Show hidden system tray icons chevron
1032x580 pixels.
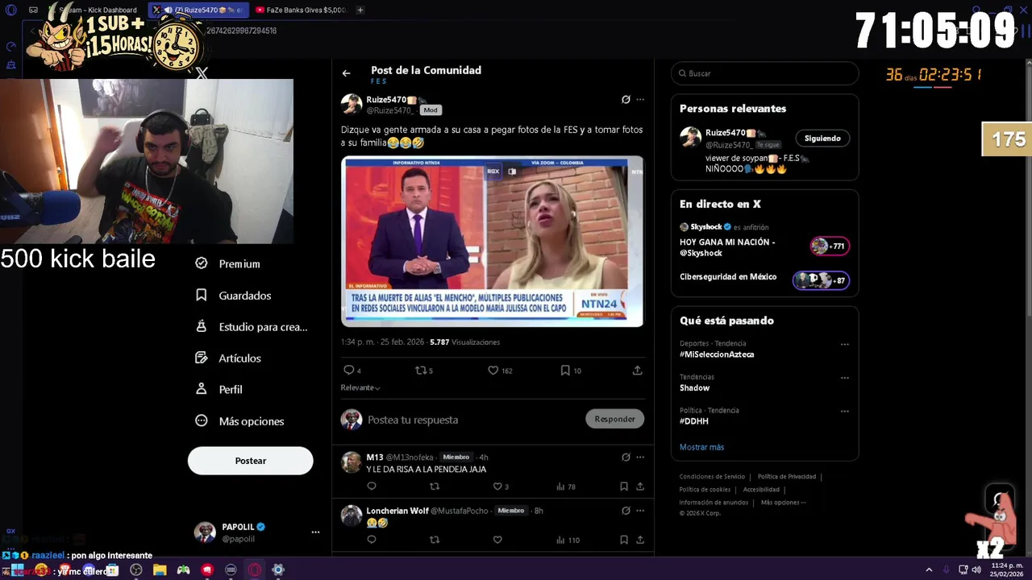click(x=929, y=570)
